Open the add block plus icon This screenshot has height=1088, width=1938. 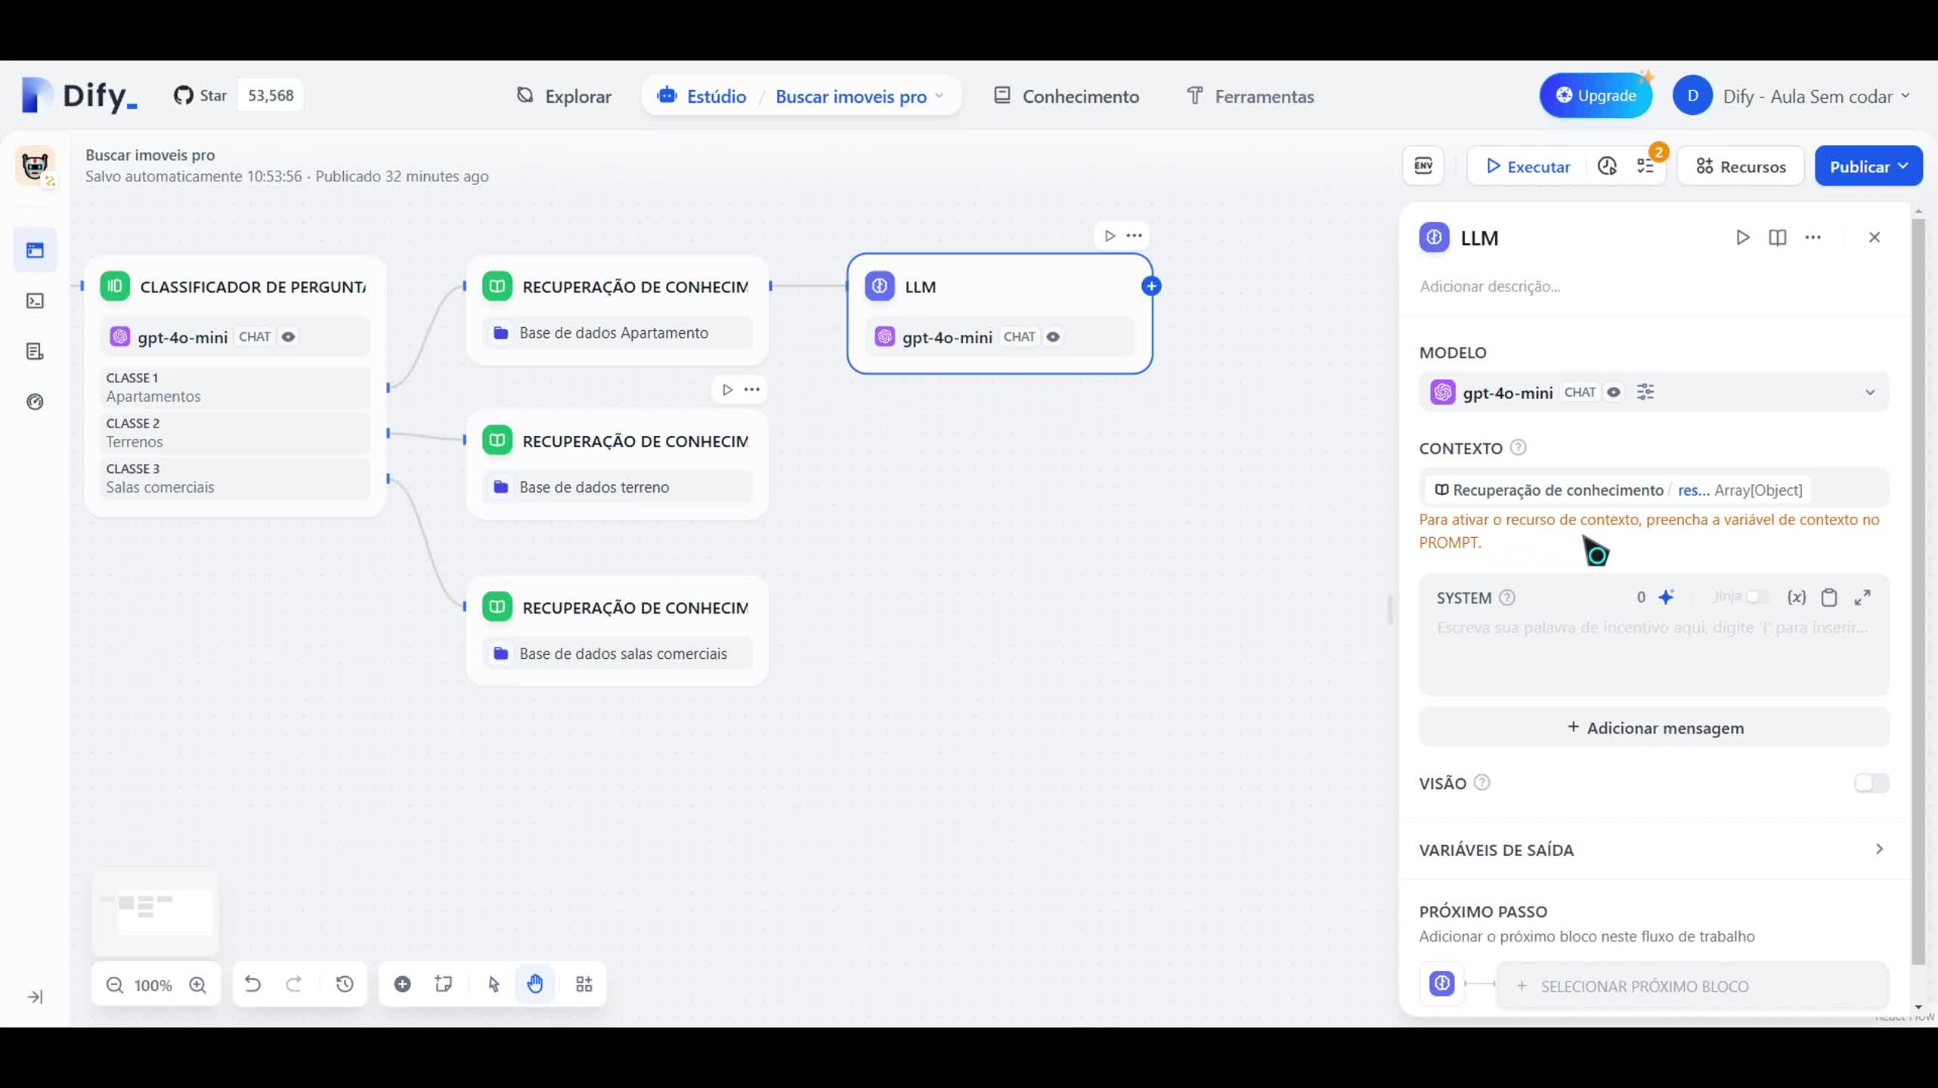tap(402, 984)
